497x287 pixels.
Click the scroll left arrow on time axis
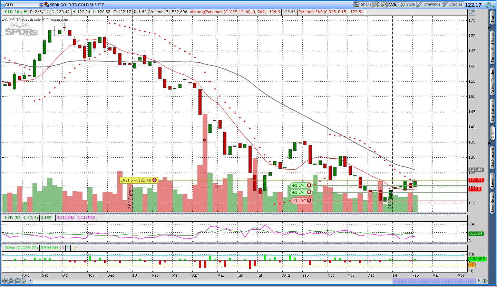30,281
